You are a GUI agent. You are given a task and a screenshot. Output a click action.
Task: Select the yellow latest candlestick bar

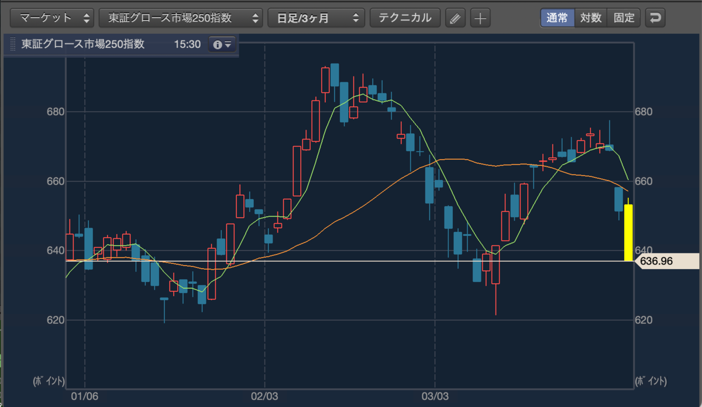(628, 232)
